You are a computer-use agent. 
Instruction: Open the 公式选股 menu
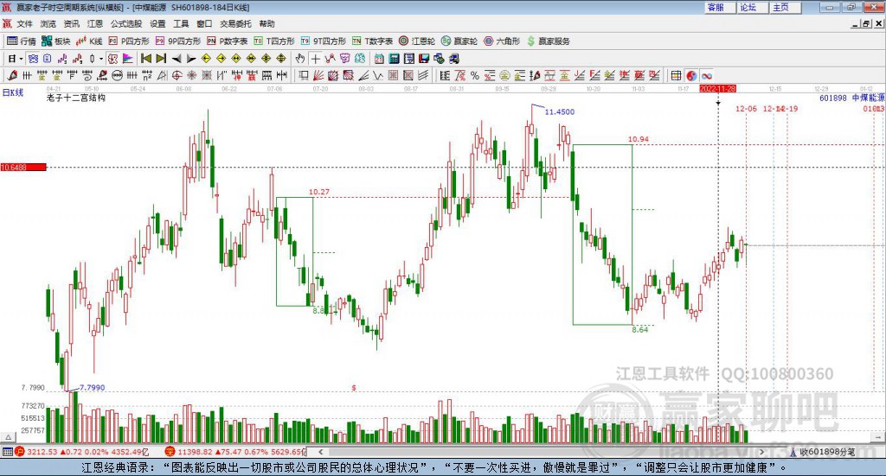(126, 23)
